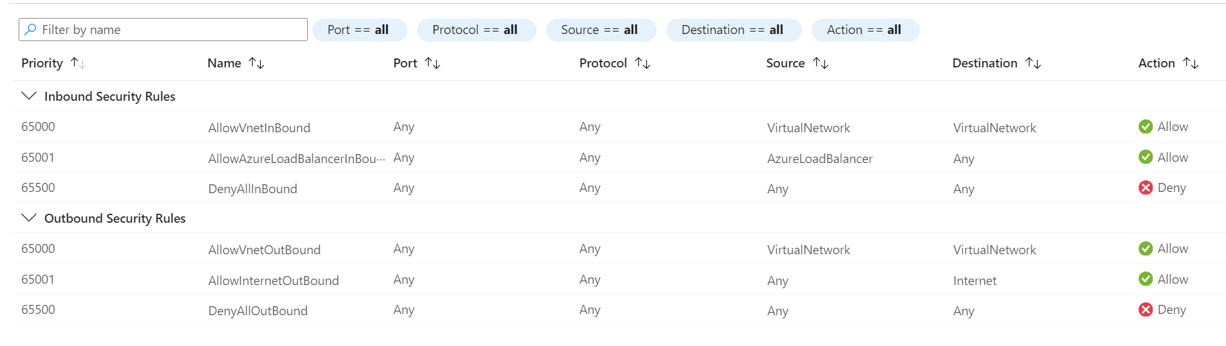The image size is (1226, 346).
Task: Open the Protocol filter pill
Action: 475,30
